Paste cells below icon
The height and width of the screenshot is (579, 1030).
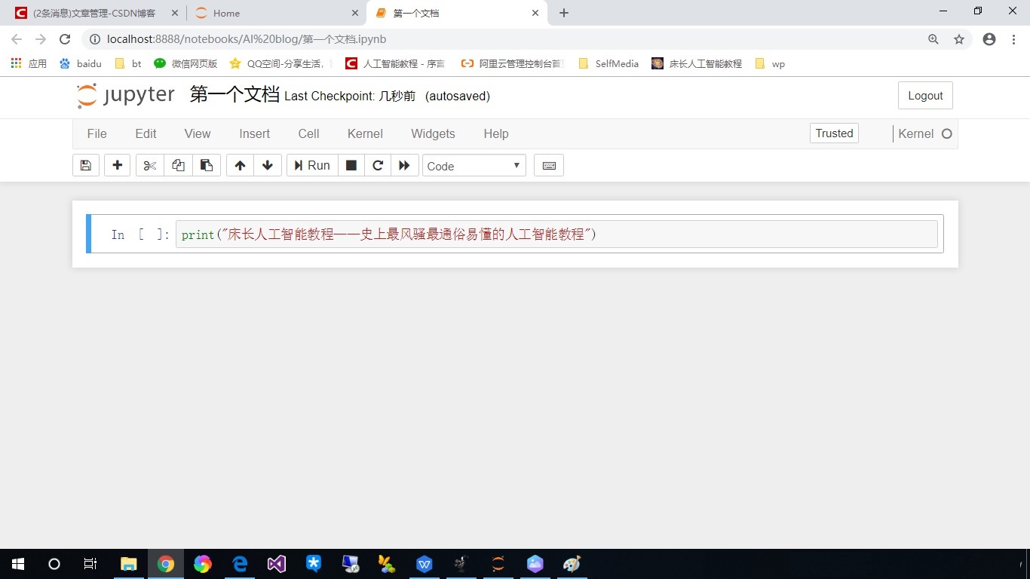tap(207, 165)
